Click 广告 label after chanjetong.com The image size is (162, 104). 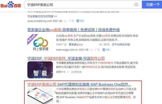[71, 21]
